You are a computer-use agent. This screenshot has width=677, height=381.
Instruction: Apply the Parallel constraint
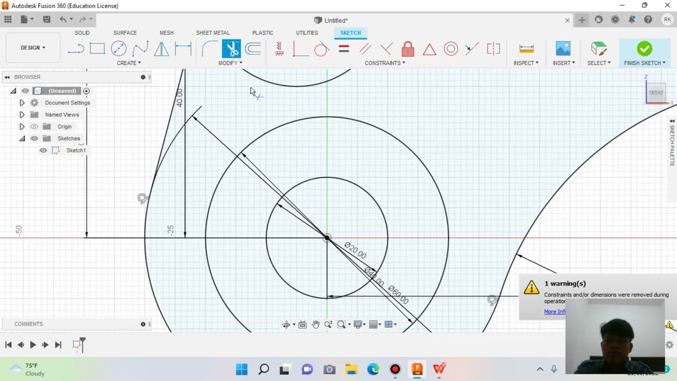[x=365, y=49]
